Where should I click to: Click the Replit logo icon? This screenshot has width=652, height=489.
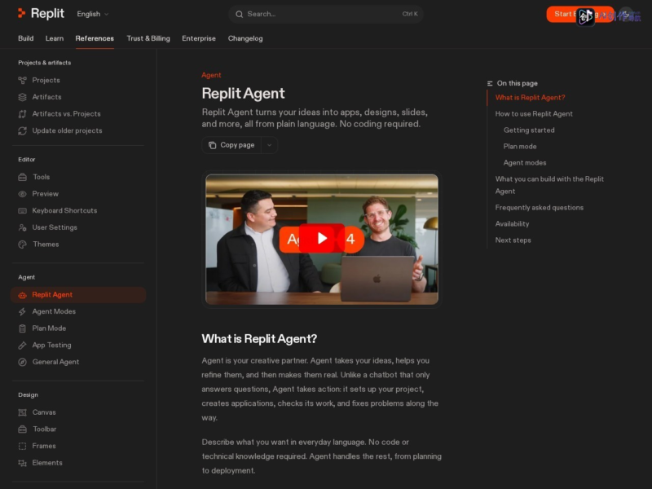pyautogui.click(x=22, y=13)
